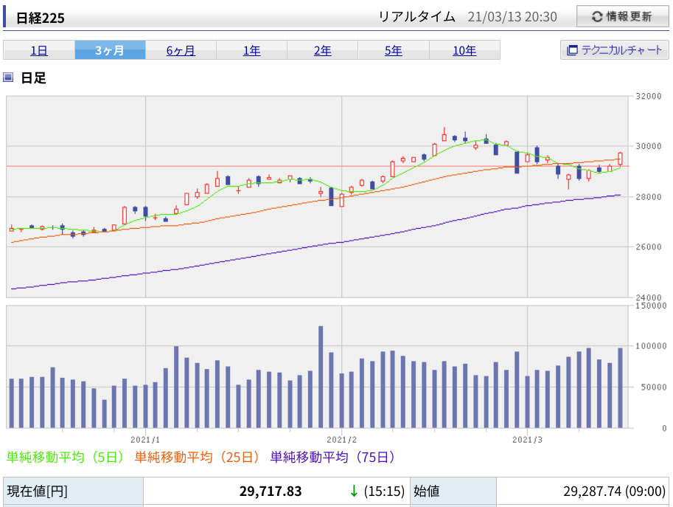Screen dimensions: 673x507
Task: Click the 2021/1 date axis label
Action: 145,440
